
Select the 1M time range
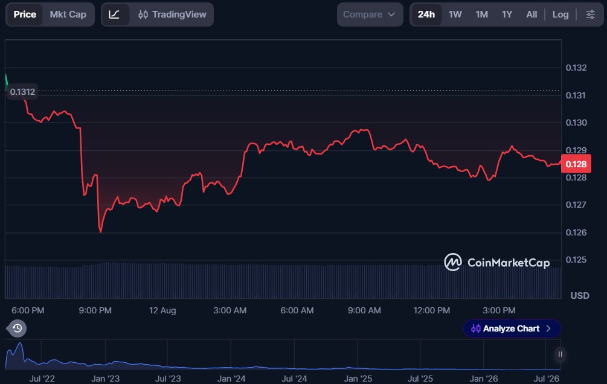(481, 14)
